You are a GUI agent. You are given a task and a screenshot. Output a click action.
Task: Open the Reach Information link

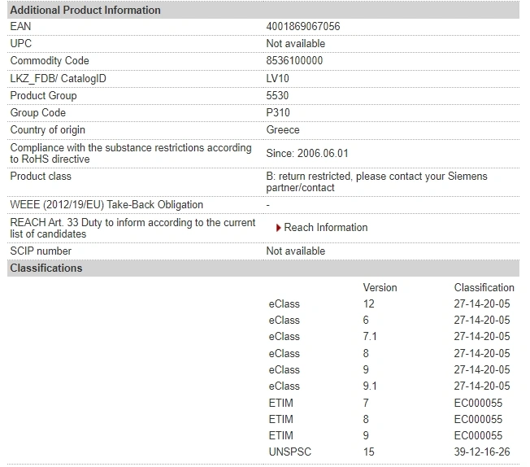pyautogui.click(x=325, y=228)
